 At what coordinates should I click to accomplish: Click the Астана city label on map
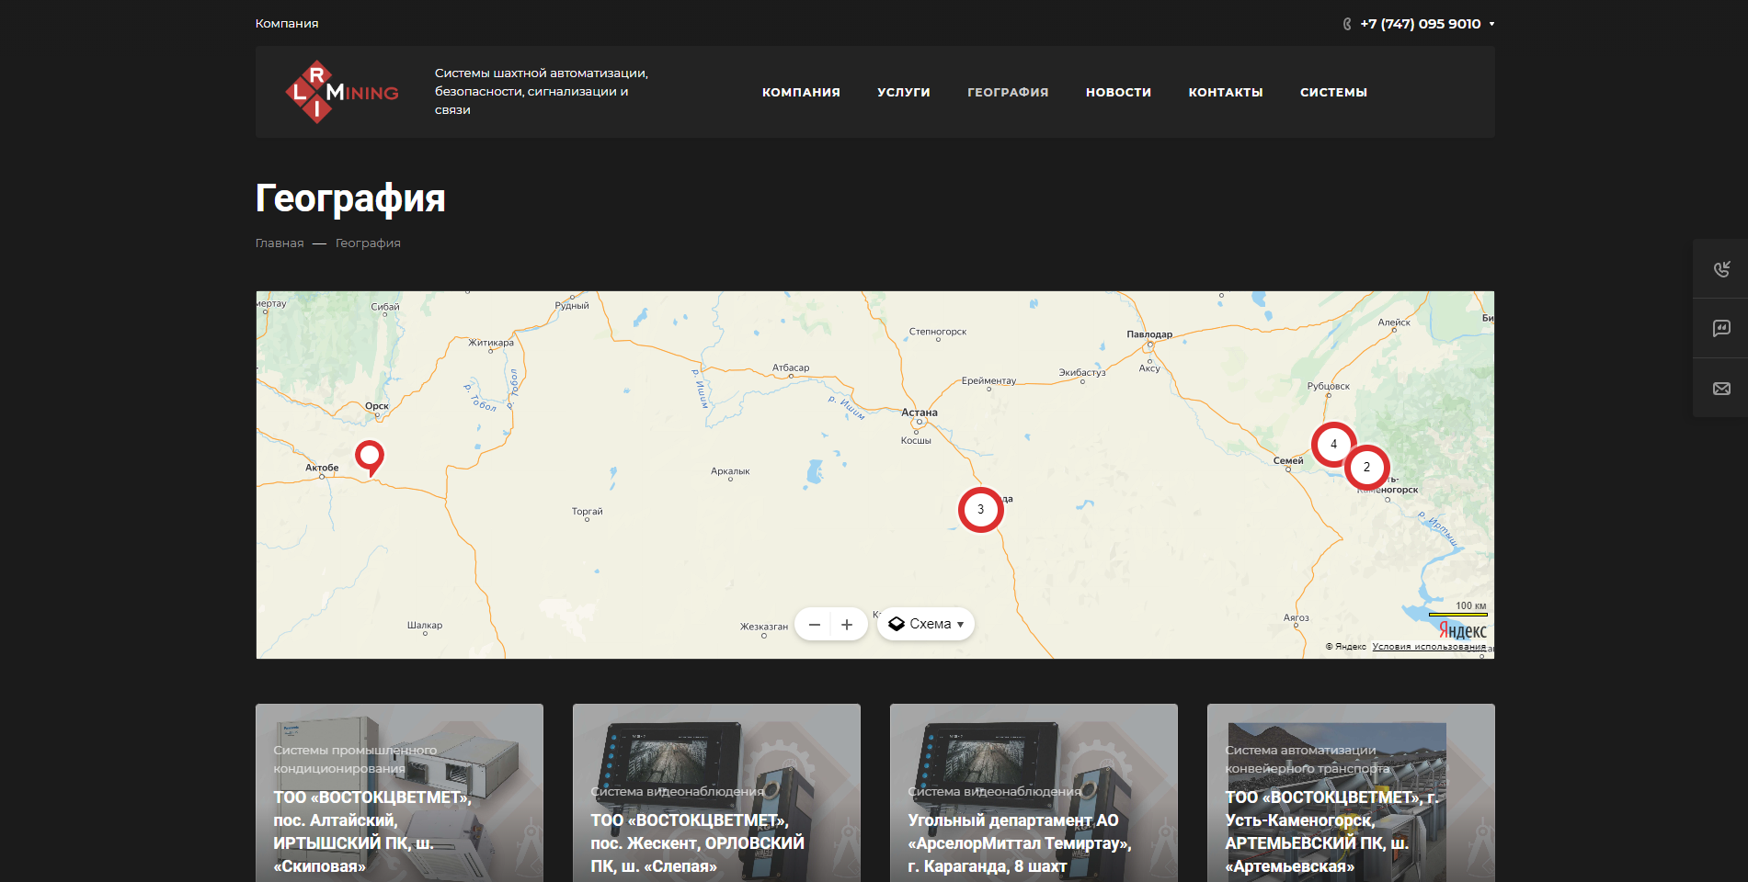click(920, 413)
